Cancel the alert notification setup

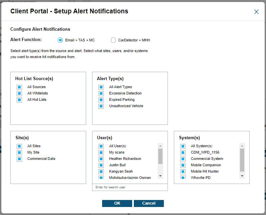pyautogui.click(x=149, y=203)
